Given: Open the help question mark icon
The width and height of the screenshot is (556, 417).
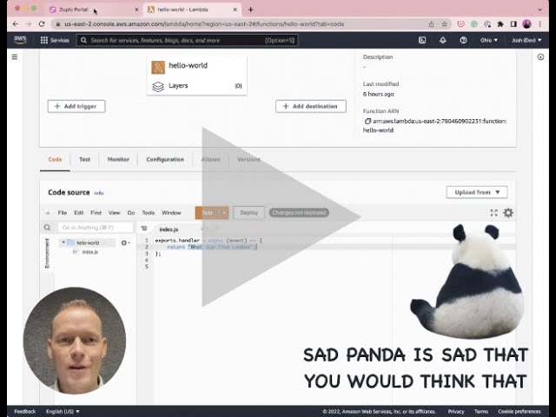Looking at the screenshot, I should (x=463, y=40).
